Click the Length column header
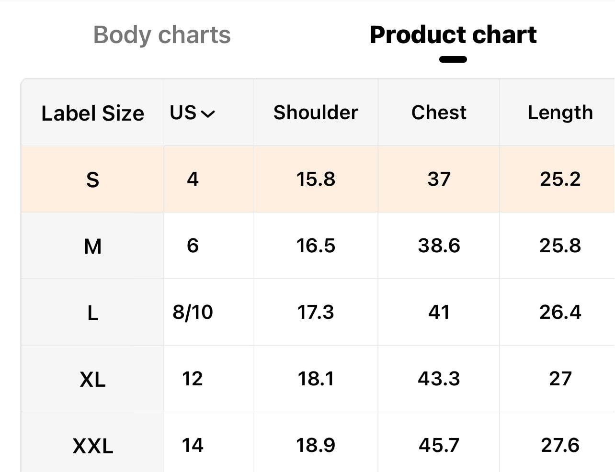Screen dimensions: 615x472 tap(560, 113)
